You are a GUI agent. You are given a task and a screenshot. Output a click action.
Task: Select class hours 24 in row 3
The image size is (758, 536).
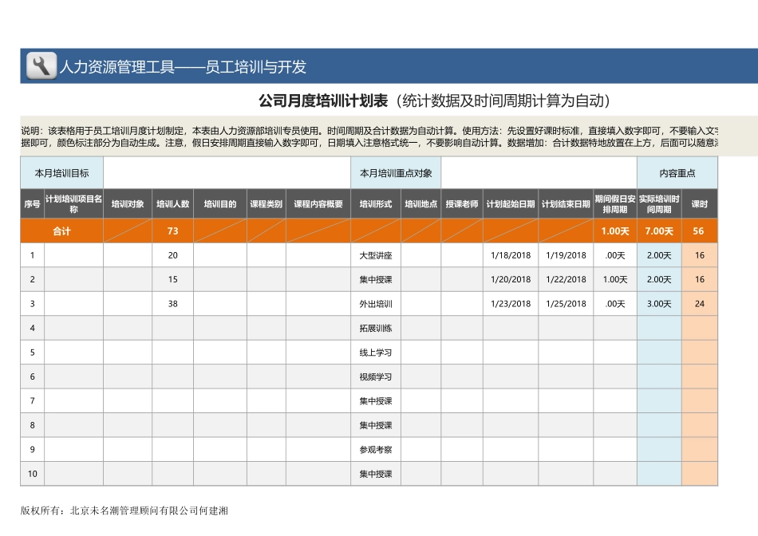pyautogui.click(x=700, y=304)
